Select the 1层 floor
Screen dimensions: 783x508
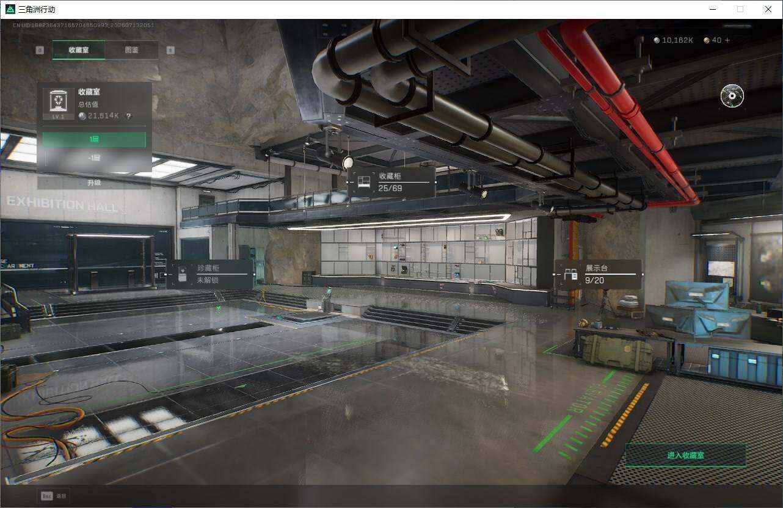pos(94,140)
